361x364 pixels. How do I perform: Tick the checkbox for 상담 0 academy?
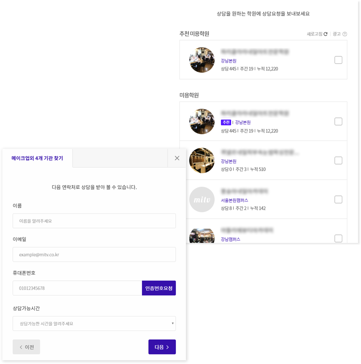point(338,160)
